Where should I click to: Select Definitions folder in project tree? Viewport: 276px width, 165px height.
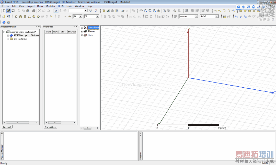click(x=20, y=39)
